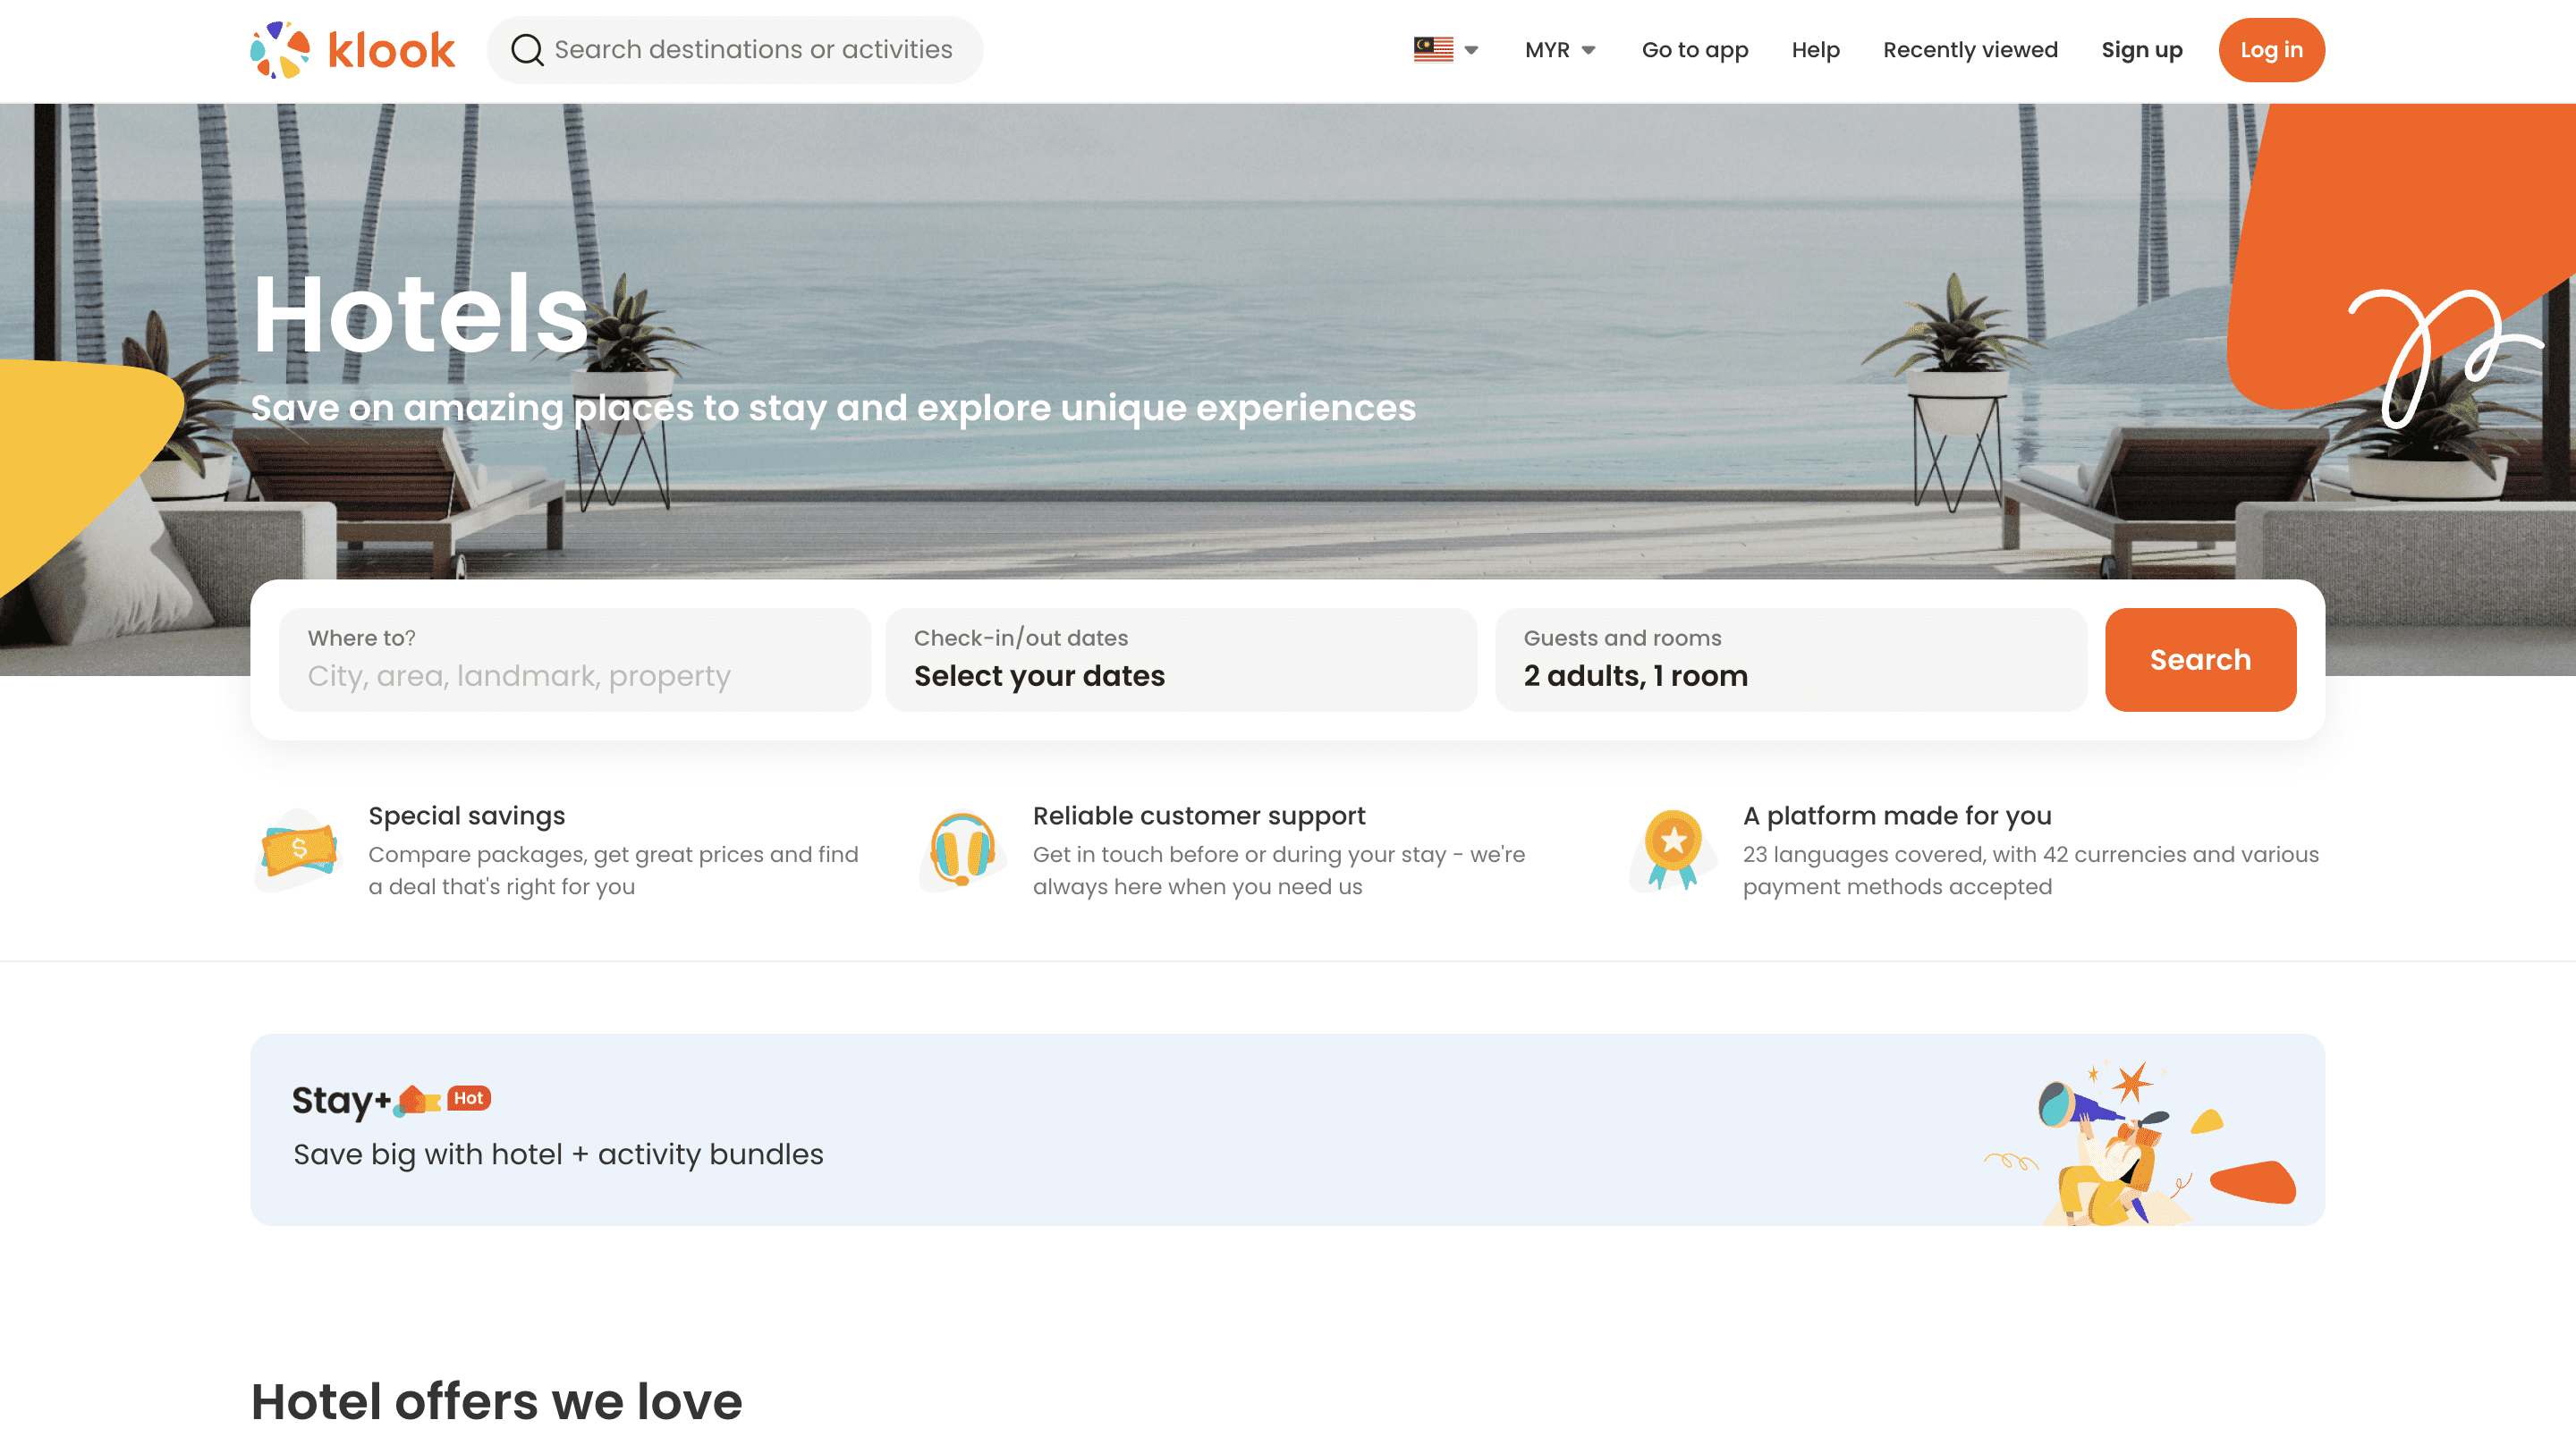Click the Special savings dollar ticket icon
The width and height of the screenshot is (2576, 1454).
(298, 850)
